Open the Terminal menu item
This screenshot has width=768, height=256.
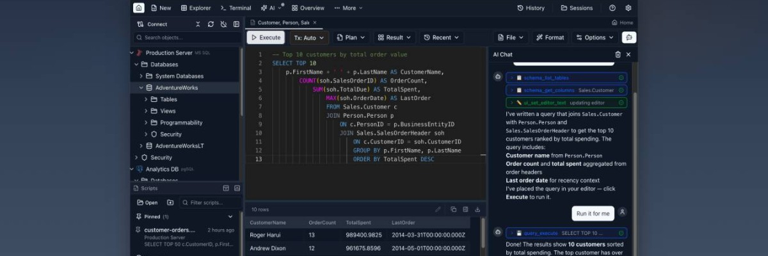click(236, 8)
